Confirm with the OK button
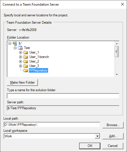 (x=90, y=146)
